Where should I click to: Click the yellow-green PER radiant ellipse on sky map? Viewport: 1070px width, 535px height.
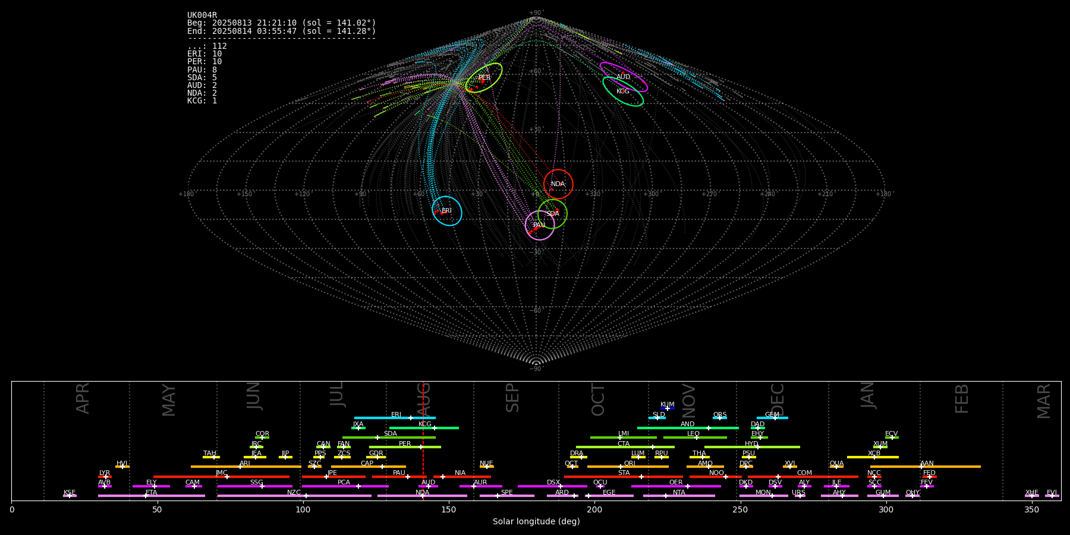tap(484, 78)
